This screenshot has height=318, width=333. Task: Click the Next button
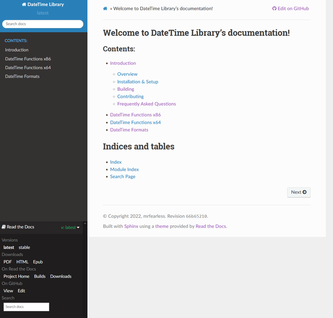[x=299, y=192]
